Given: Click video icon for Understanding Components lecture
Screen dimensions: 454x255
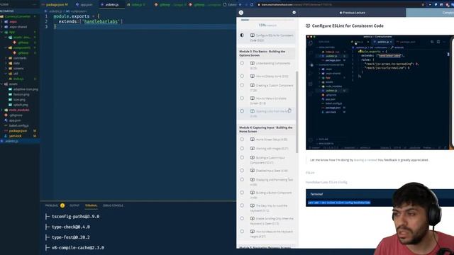Looking at the screenshot, I should [x=253, y=63].
